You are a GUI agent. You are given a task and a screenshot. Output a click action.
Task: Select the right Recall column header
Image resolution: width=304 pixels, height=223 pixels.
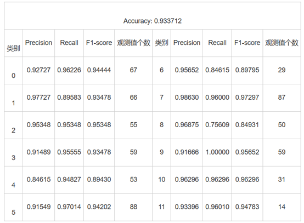[217, 43]
